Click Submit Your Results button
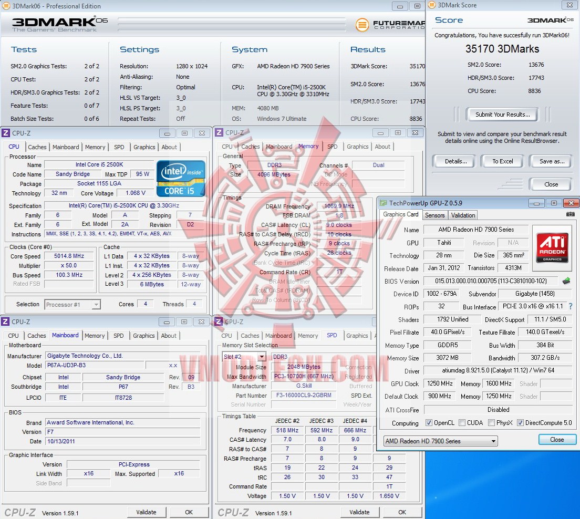The width and height of the screenshot is (580, 519). (x=502, y=115)
